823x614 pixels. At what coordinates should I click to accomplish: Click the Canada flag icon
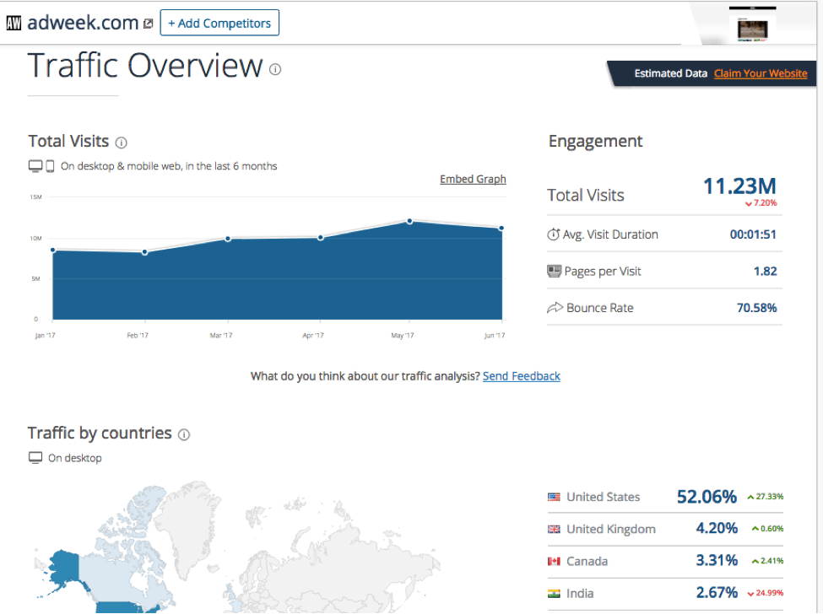(x=555, y=561)
